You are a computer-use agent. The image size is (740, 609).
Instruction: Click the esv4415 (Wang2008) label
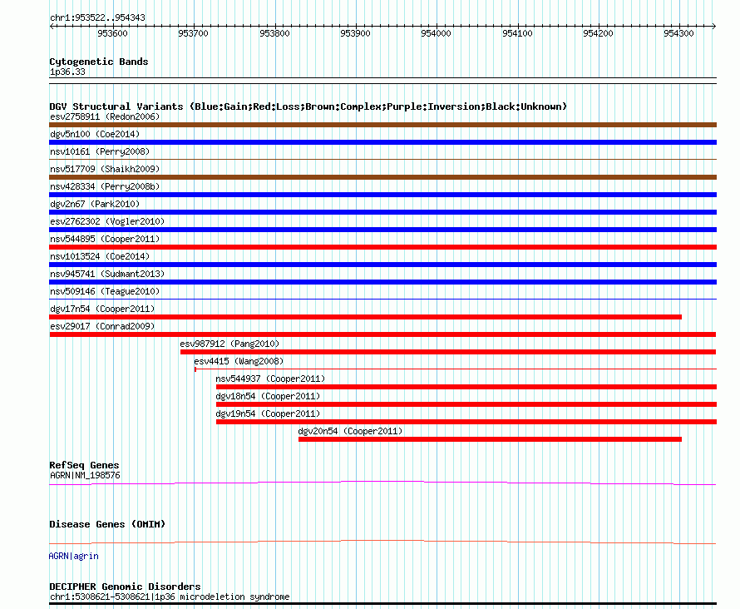click(239, 361)
